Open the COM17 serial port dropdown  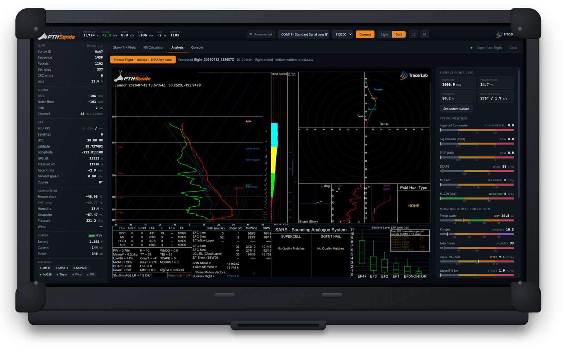click(x=304, y=34)
